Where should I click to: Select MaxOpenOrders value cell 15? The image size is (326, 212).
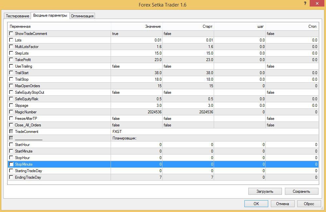(x=137, y=86)
